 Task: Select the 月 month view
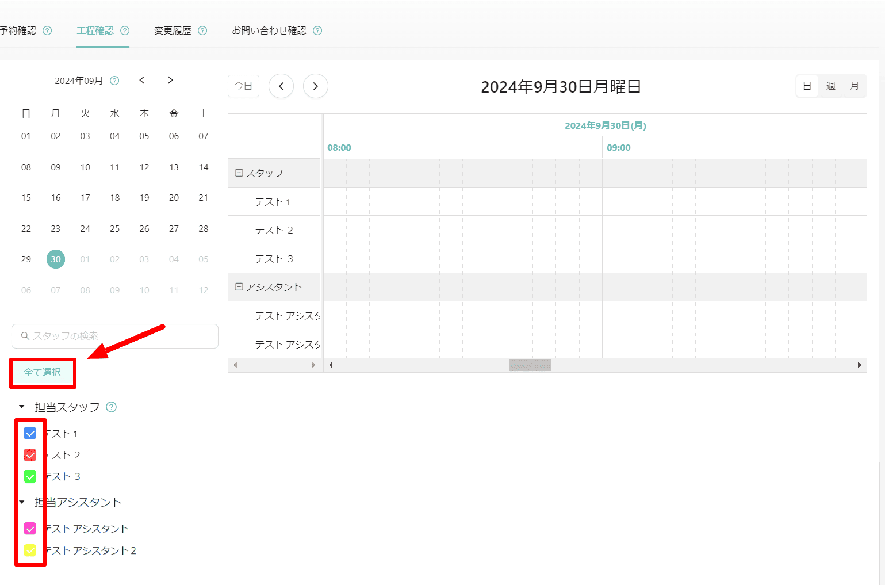coord(855,86)
